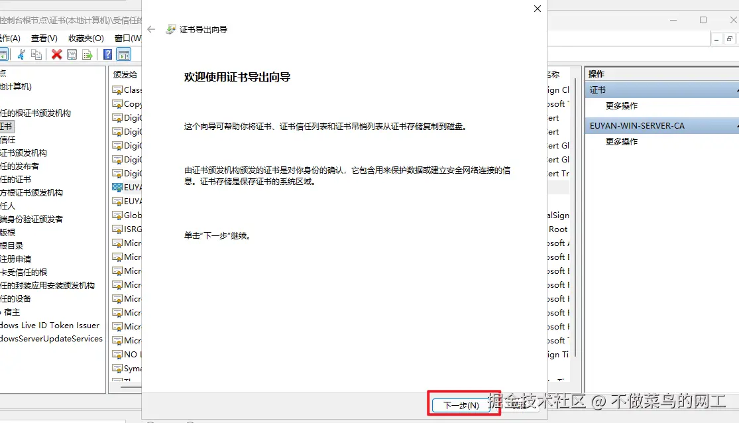The height and width of the screenshot is (423, 739).
Task: Select the 端身份验证颁发者 tree node
Action: [31, 219]
